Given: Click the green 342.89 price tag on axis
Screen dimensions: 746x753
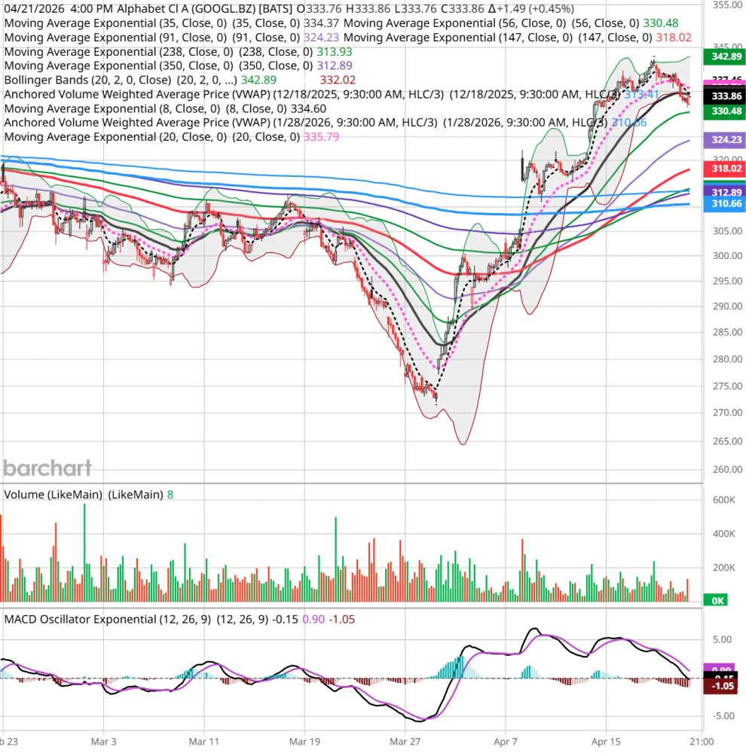Looking at the screenshot, I should (724, 56).
